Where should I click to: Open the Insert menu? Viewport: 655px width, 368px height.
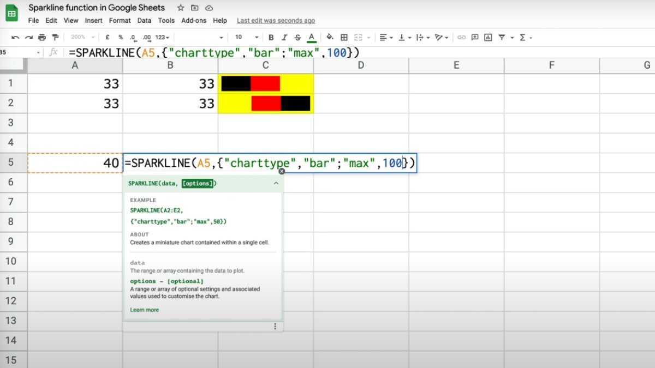coord(93,20)
